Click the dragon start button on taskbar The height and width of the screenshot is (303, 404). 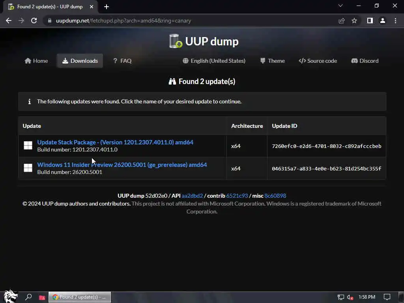(x=10, y=296)
